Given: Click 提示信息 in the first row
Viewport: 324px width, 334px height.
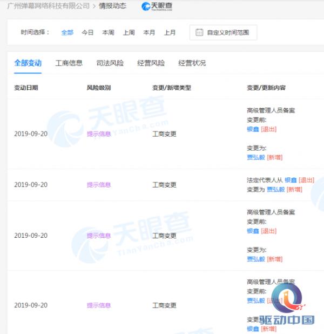Looking at the screenshot, I should 99,134.
